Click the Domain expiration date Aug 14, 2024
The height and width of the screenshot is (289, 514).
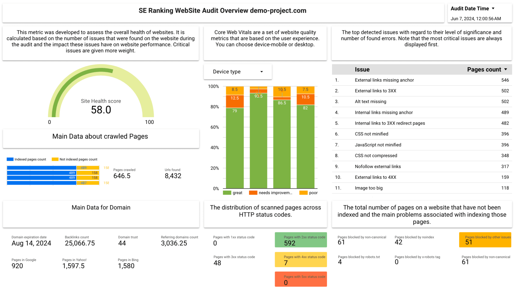(x=31, y=243)
